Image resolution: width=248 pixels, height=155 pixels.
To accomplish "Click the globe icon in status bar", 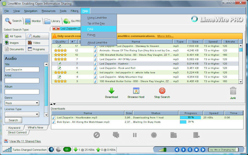I will pyautogui.click(x=51, y=149).
